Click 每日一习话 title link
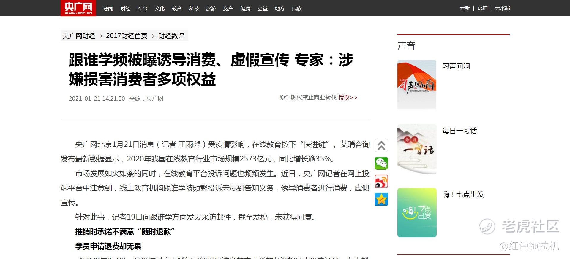The image size is (570, 259). click(460, 131)
